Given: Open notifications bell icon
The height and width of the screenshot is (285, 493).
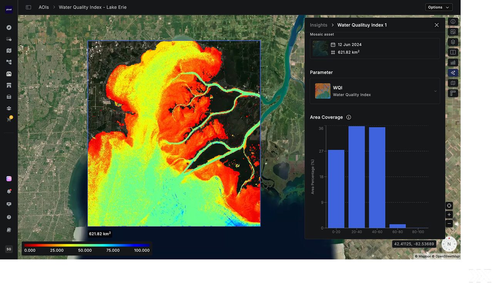Looking at the screenshot, I should (x=9, y=191).
